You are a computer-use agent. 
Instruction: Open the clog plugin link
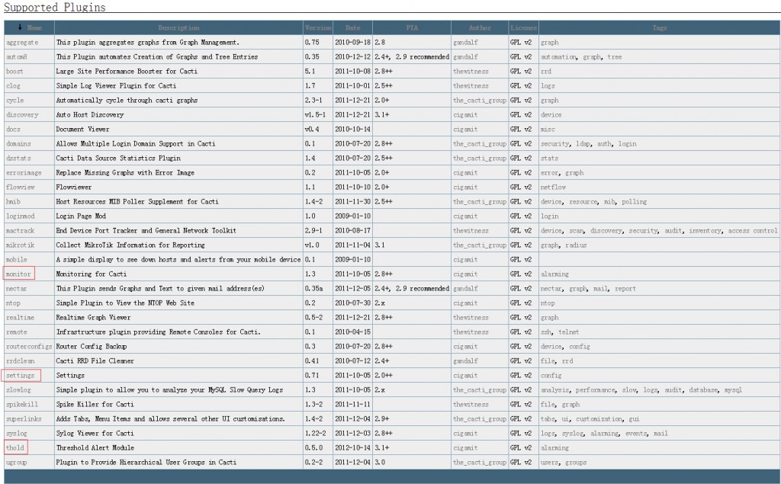click(x=13, y=86)
